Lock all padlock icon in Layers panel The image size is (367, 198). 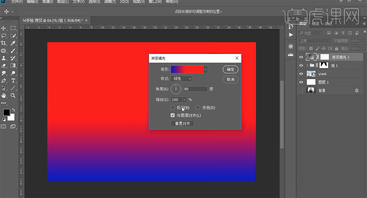pyautogui.click(x=336, y=48)
